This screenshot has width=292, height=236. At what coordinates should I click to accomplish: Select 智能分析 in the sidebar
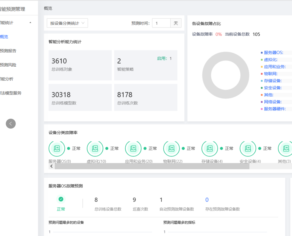point(7,79)
